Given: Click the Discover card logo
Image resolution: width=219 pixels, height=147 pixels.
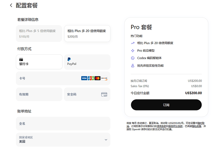Looking at the screenshot, I should tap(104, 78).
